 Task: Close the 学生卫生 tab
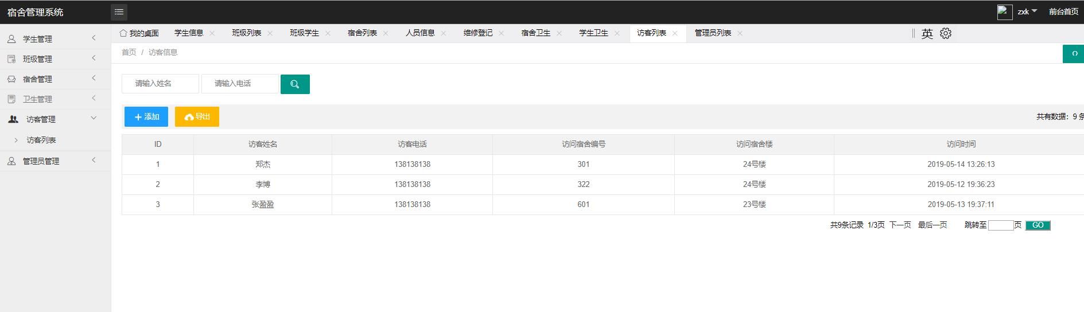(x=617, y=33)
